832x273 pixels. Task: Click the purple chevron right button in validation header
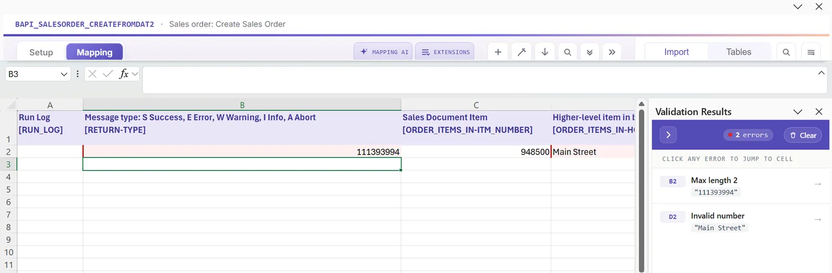668,135
